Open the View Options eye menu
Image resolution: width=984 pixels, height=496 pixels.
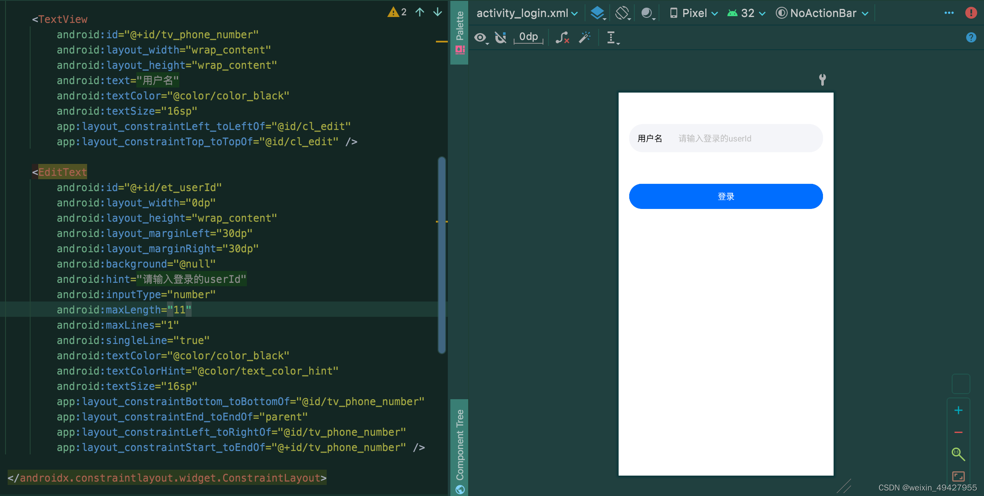[481, 38]
